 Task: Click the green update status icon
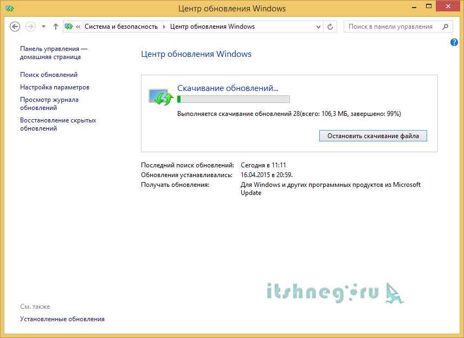[160, 97]
